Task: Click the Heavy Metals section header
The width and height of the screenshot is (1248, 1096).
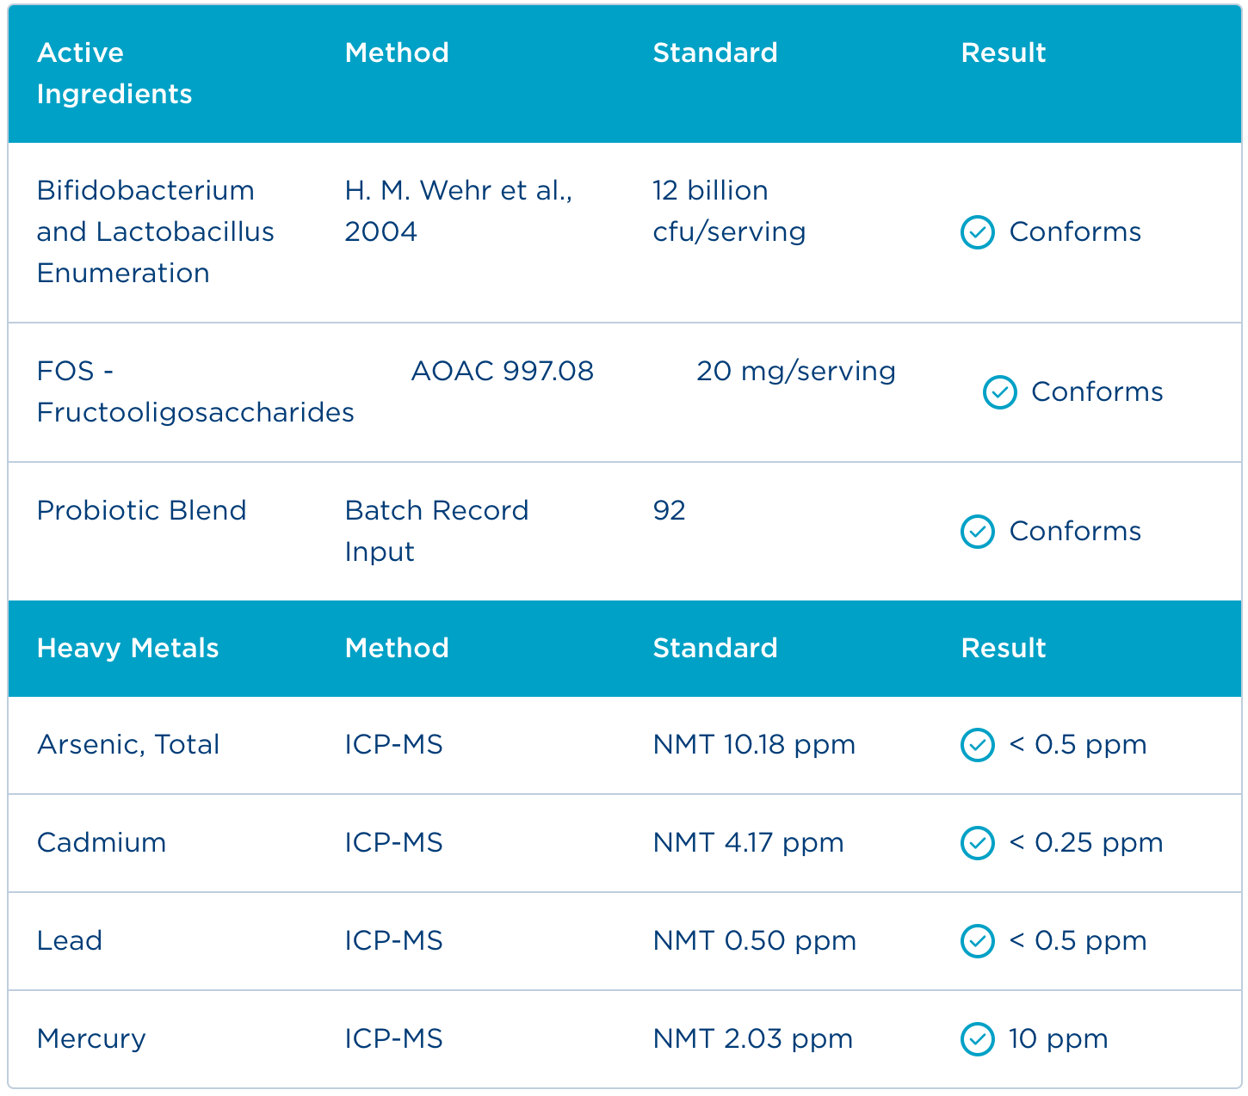Action: pyautogui.click(x=128, y=648)
